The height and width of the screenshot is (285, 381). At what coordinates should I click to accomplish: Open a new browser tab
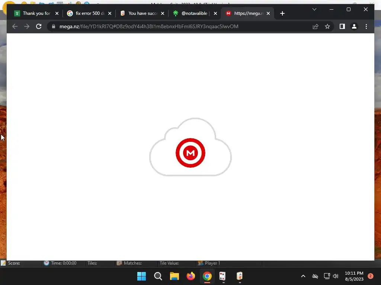(x=282, y=13)
